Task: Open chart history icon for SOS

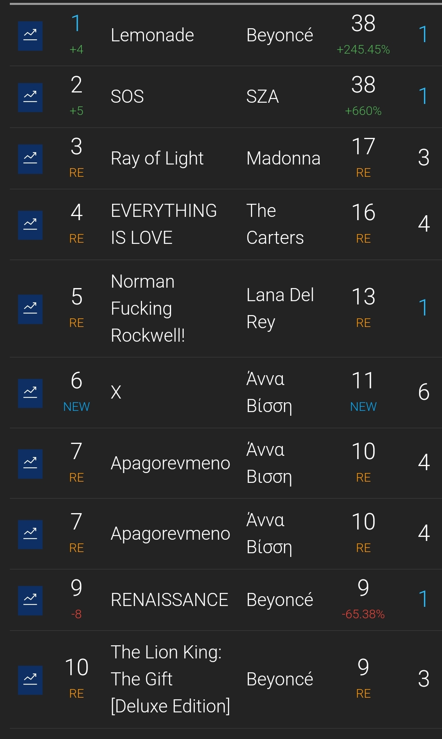Action: tap(30, 97)
